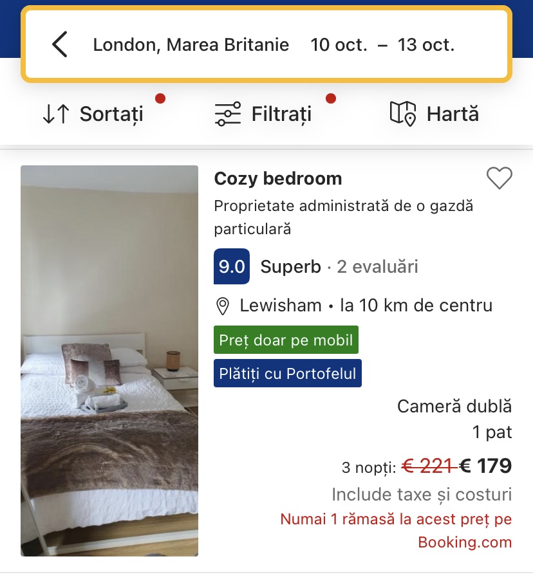Tap the Plătiți cu Portofelul badge
The height and width of the screenshot is (579, 533).
[288, 374]
